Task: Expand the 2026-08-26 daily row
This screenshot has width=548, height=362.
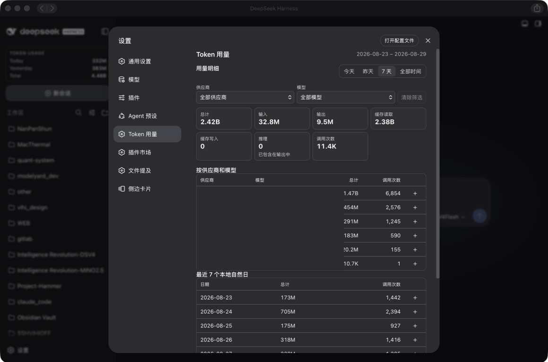Action: tap(415, 340)
